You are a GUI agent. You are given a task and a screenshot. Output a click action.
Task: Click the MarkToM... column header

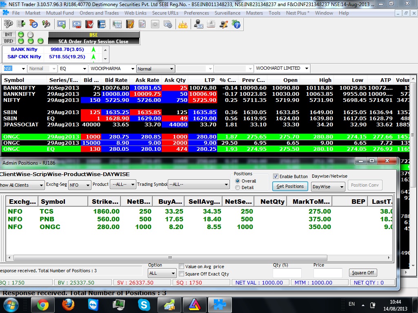[x=309, y=202]
